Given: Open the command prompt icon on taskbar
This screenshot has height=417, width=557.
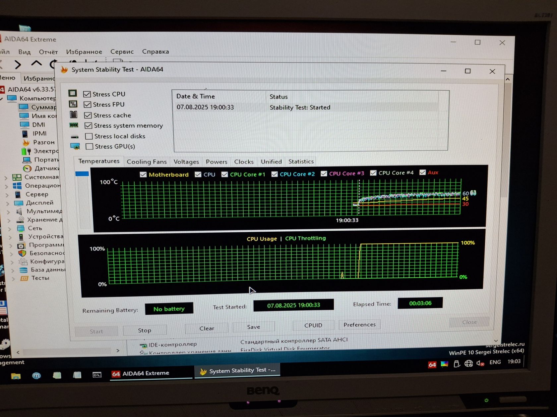Looking at the screenshot, I should [x=97, y=375].
